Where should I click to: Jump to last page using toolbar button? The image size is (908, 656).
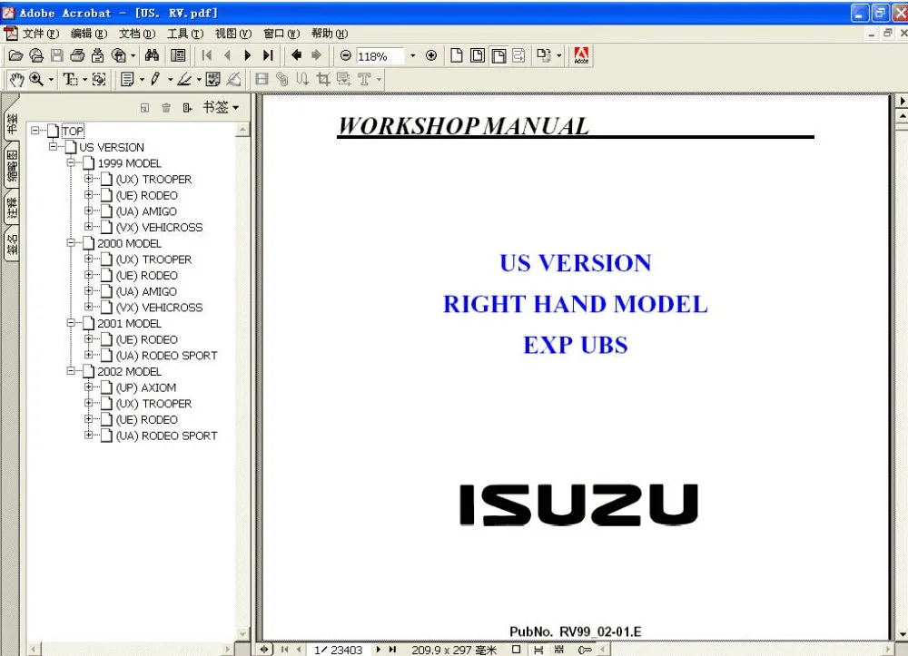click(268, 55)
